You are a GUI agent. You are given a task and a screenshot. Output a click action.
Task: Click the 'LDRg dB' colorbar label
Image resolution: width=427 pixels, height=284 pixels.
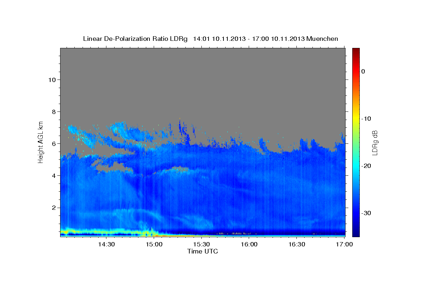[x=375, y=143]
